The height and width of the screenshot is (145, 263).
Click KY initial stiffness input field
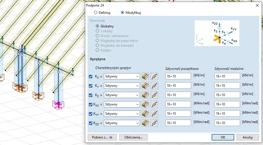coord(178,86)
